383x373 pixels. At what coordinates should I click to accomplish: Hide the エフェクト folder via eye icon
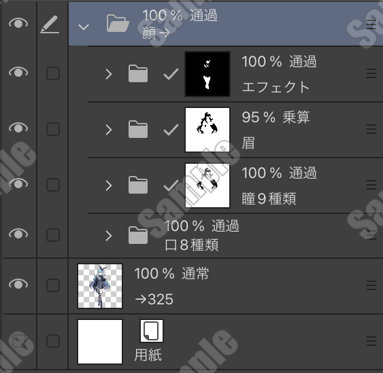18,72
